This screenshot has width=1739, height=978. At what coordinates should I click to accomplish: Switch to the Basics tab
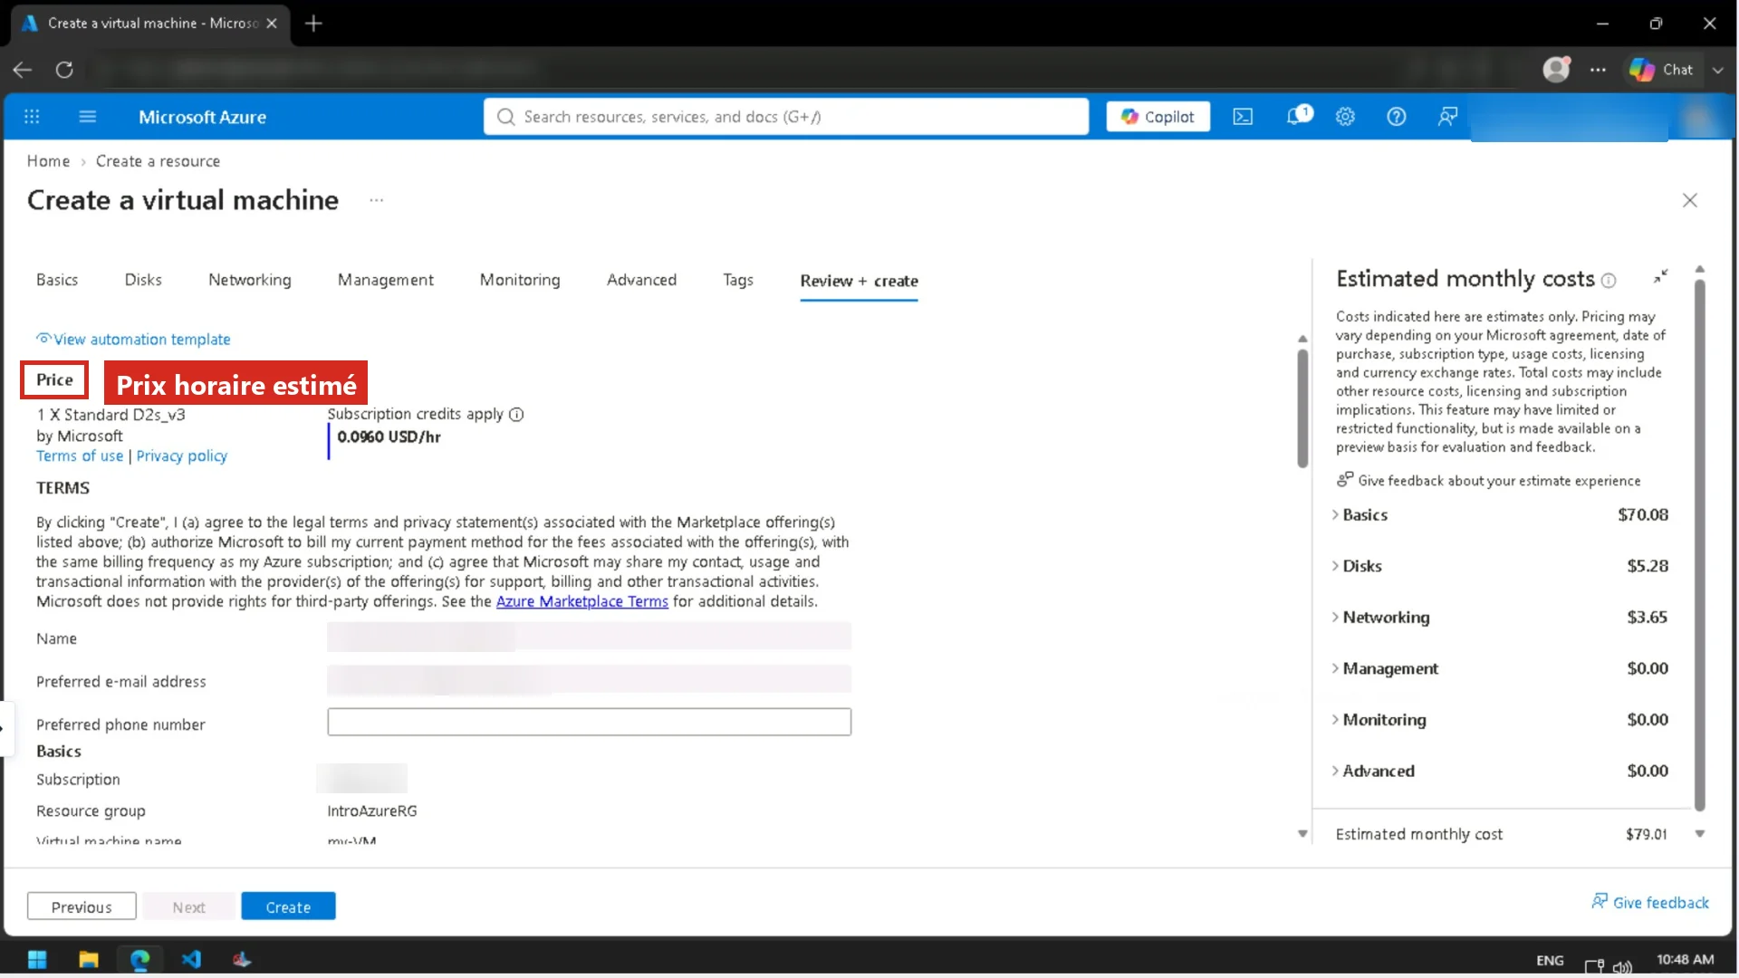(57, 280)
